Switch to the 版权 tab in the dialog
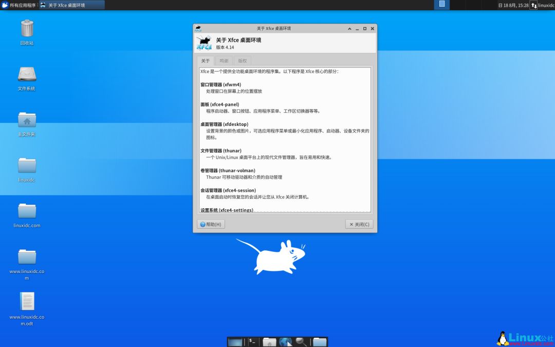This screenshot has width=555, height=347. pyautogui.click(x=243, y=61)
